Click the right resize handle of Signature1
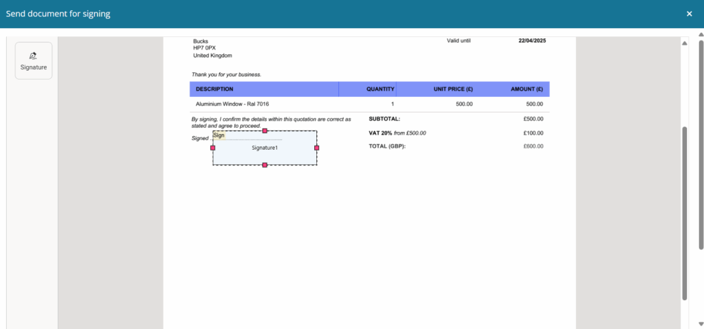704x329 pixels. point(317,148)
